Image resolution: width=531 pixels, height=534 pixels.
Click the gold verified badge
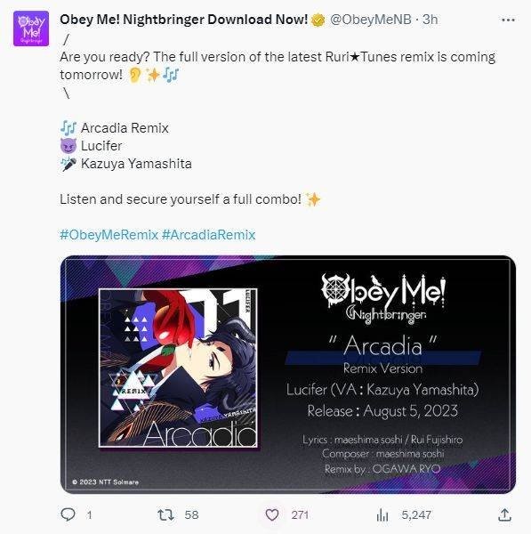click(318, 20)
